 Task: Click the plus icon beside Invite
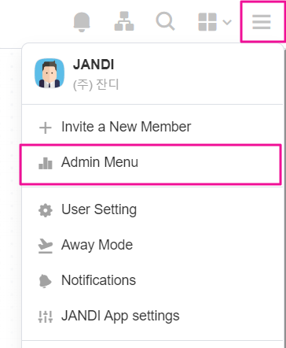(46, 128)
